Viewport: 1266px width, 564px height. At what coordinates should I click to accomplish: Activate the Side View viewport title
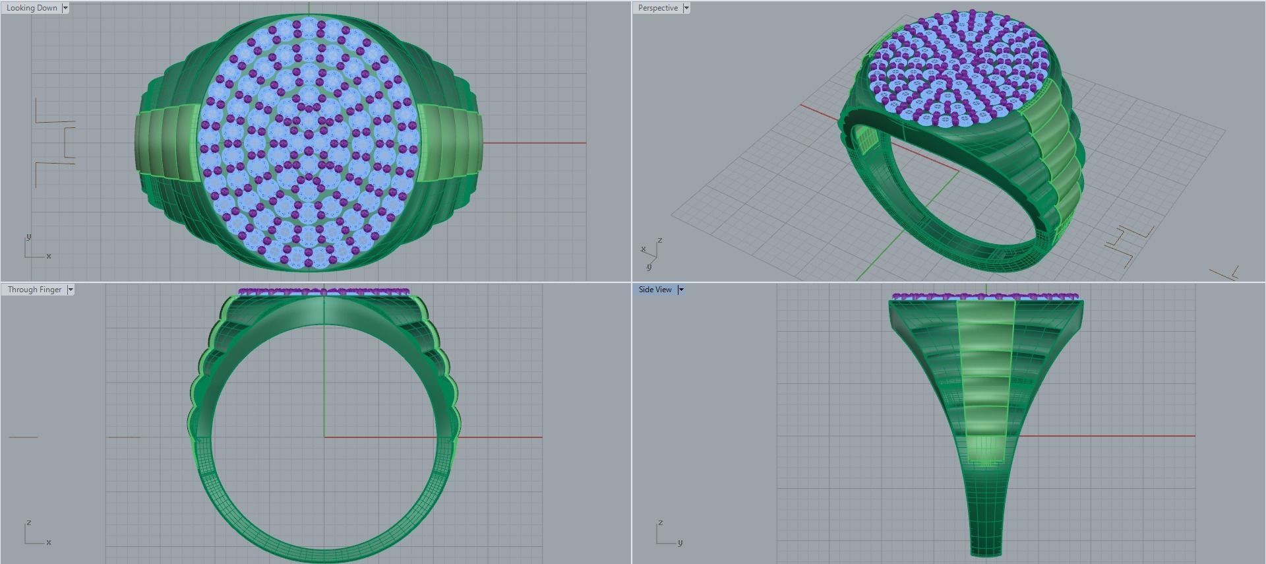(655, 290)
